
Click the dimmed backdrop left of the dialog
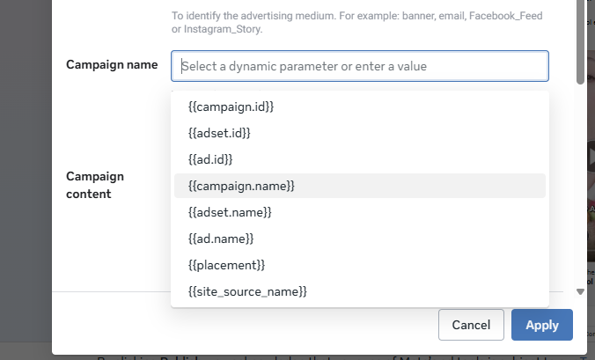(25, 176)
